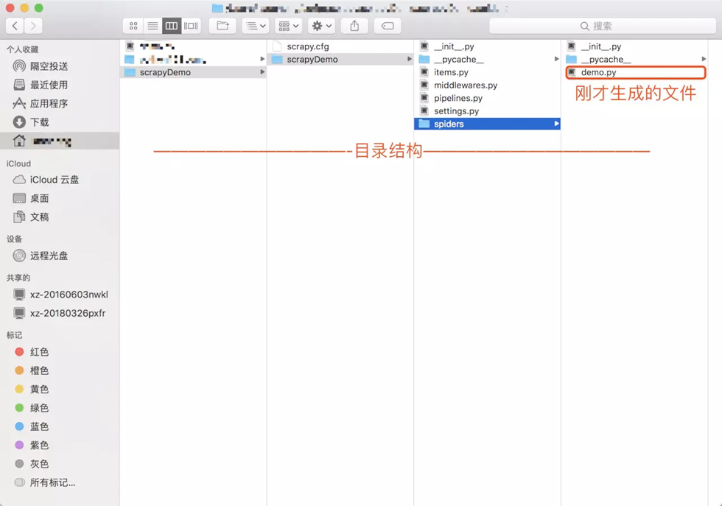This screenshot has height=506, width=722.
Task: Select scrapyDemo folder in second column
Action: coord(340,60)
